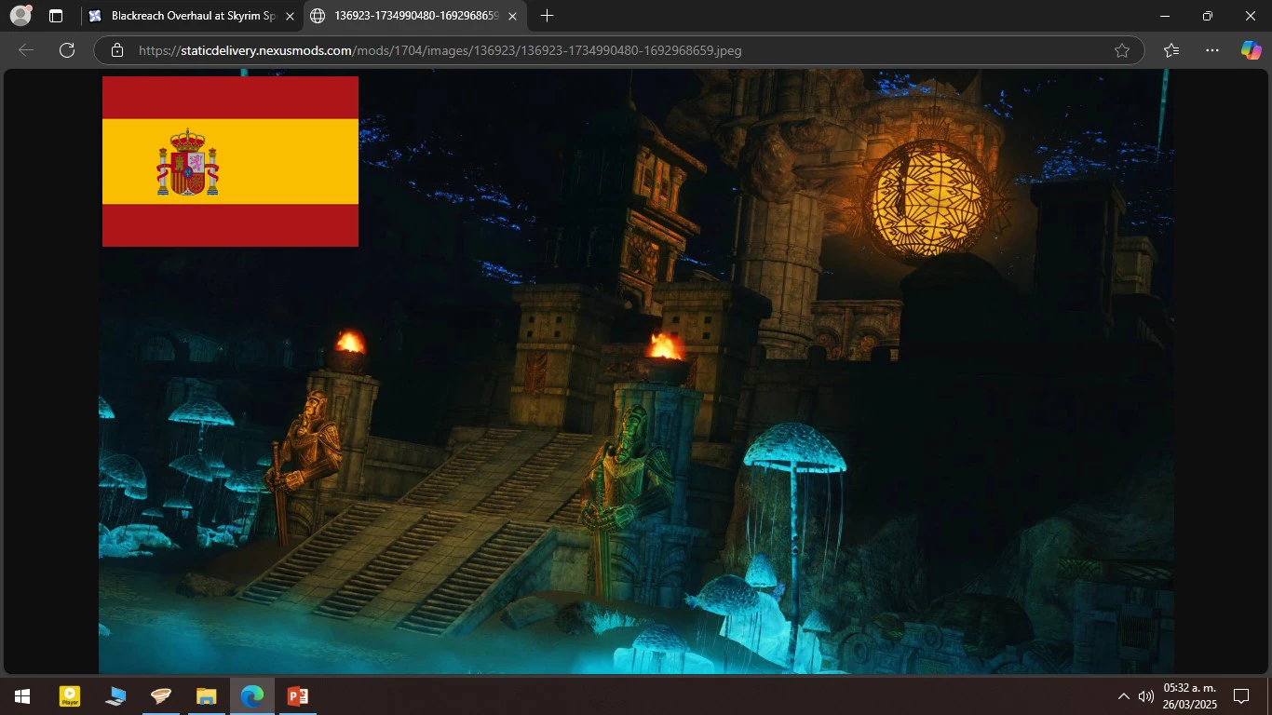Add this page to favorites star

click(1122, 50)
